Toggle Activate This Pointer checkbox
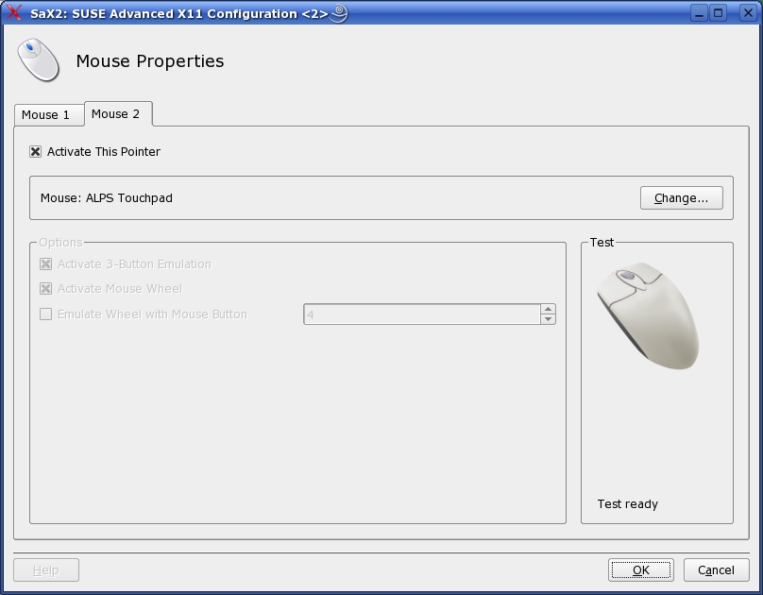This screenshot has width=763, height=595. click(36, 152)
